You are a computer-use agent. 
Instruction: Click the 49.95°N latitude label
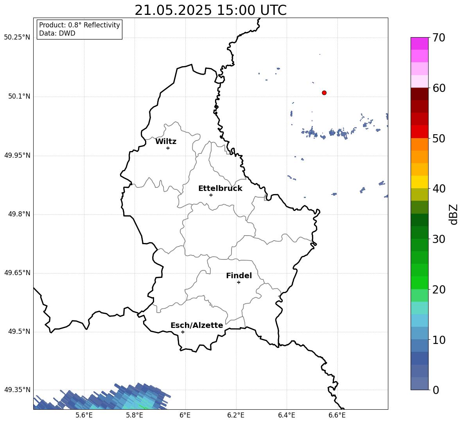point(17,155)
